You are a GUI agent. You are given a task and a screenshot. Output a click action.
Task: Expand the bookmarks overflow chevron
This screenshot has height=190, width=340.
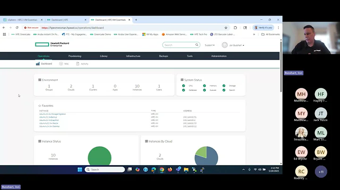coord(254,34)
